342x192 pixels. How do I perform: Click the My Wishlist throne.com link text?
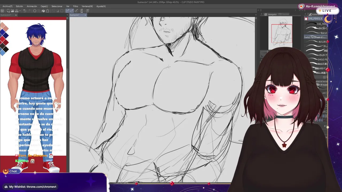(33, 187)
